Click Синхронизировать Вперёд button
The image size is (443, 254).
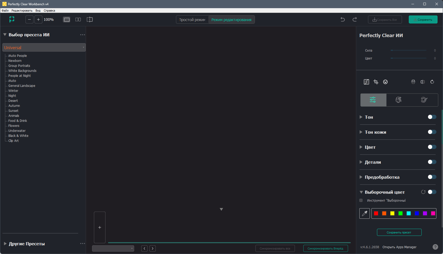325,248
